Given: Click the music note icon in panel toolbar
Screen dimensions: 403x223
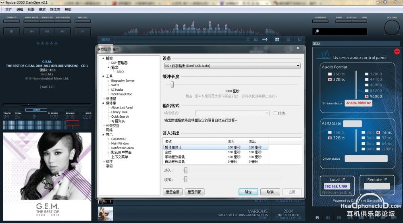Looking at the screenshot, I should [248, 40].
